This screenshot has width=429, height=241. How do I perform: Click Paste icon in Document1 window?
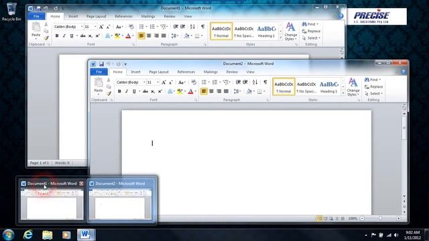[36, 27]
